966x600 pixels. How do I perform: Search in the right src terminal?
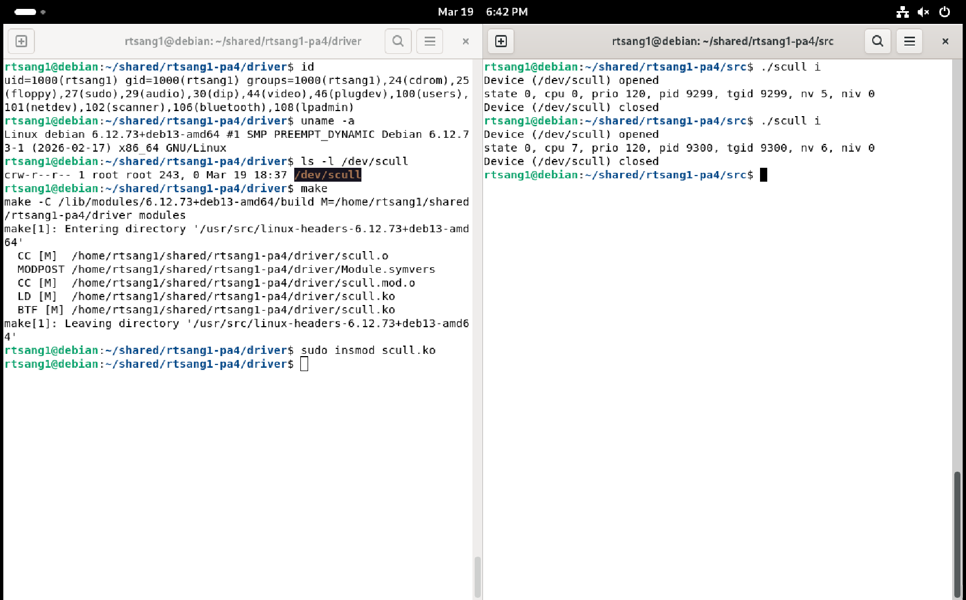pos(878,41)
